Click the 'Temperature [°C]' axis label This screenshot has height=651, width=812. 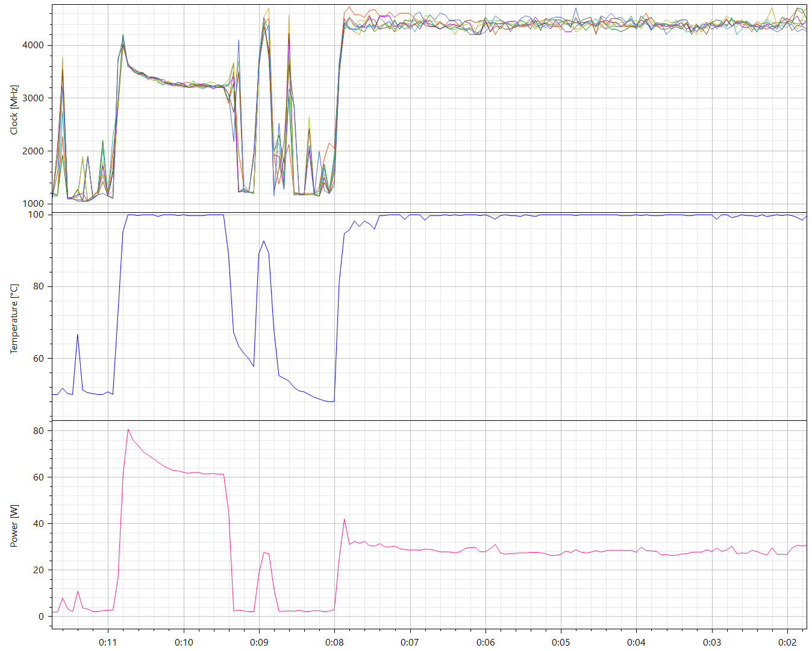(14, 319)
